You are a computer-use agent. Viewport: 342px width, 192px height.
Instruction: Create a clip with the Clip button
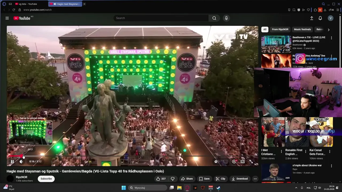point(220,179)
